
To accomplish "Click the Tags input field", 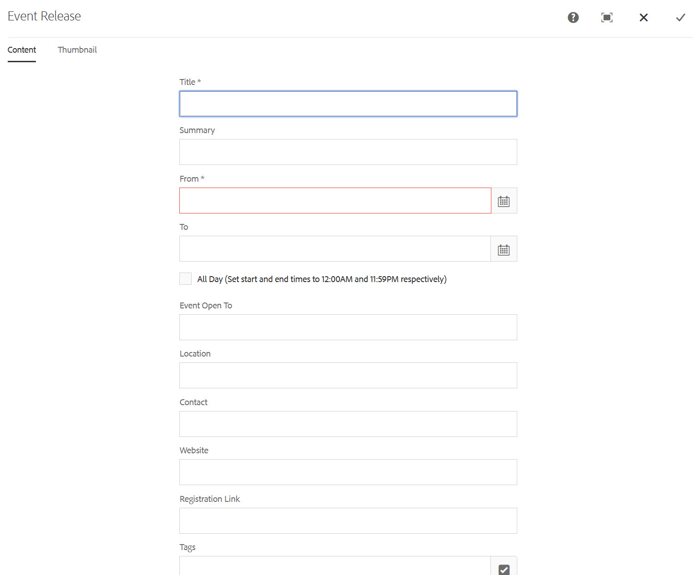I will pyautogui.click(x=335, y=567).
